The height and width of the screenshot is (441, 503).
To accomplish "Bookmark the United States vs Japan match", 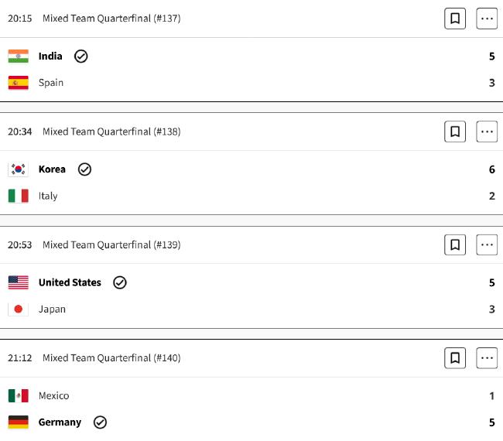I will [x=455, y=244].
